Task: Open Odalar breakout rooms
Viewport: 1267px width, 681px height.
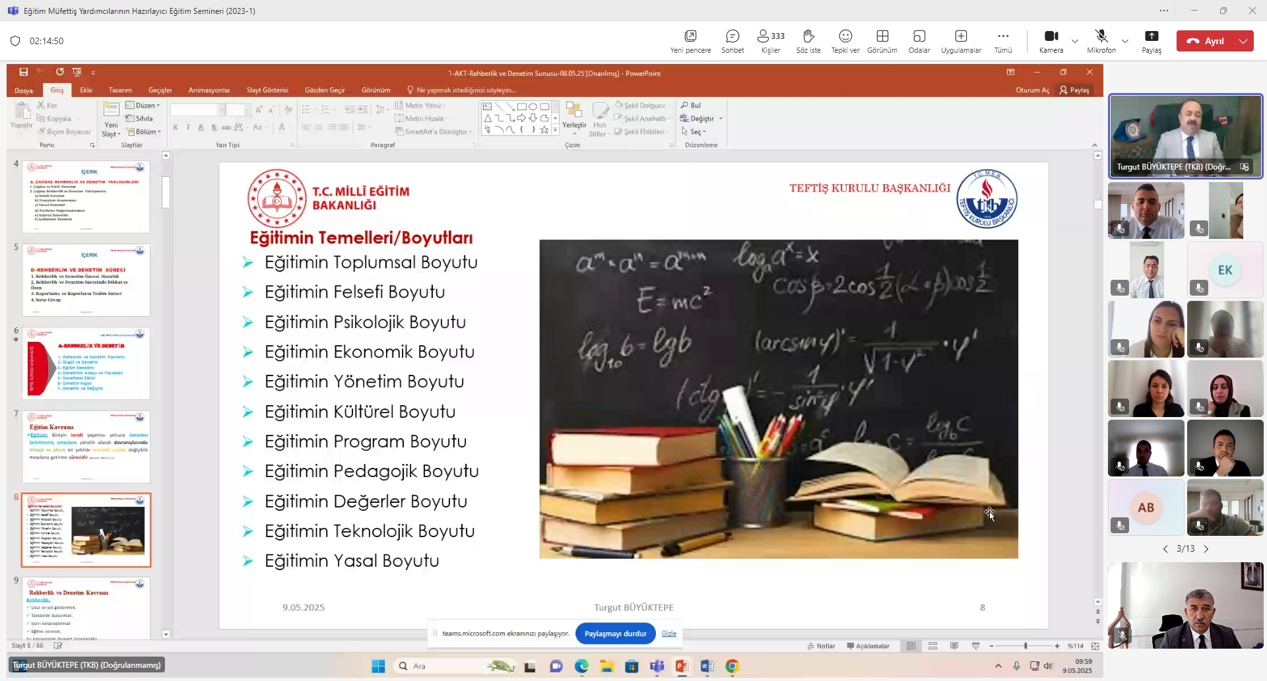Action: [919, 41]
